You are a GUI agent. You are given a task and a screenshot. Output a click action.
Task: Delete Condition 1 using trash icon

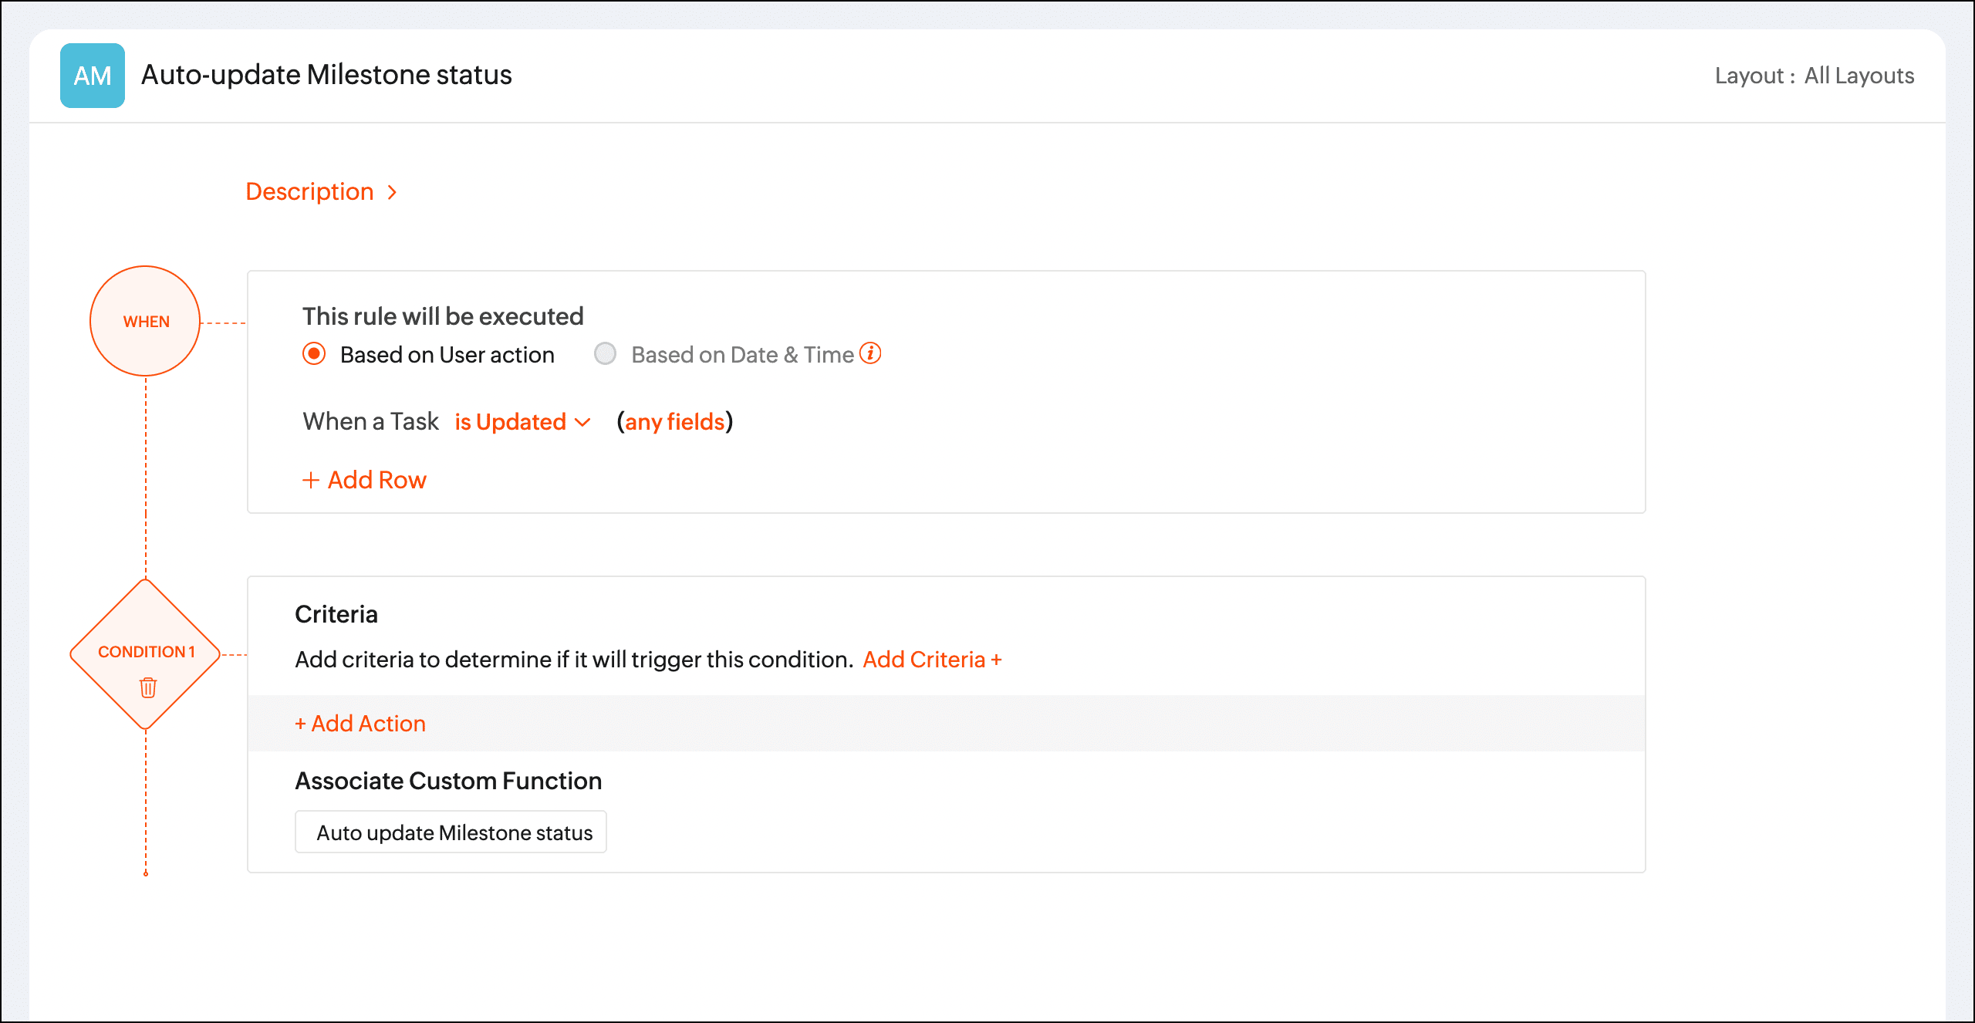point(148,687)
